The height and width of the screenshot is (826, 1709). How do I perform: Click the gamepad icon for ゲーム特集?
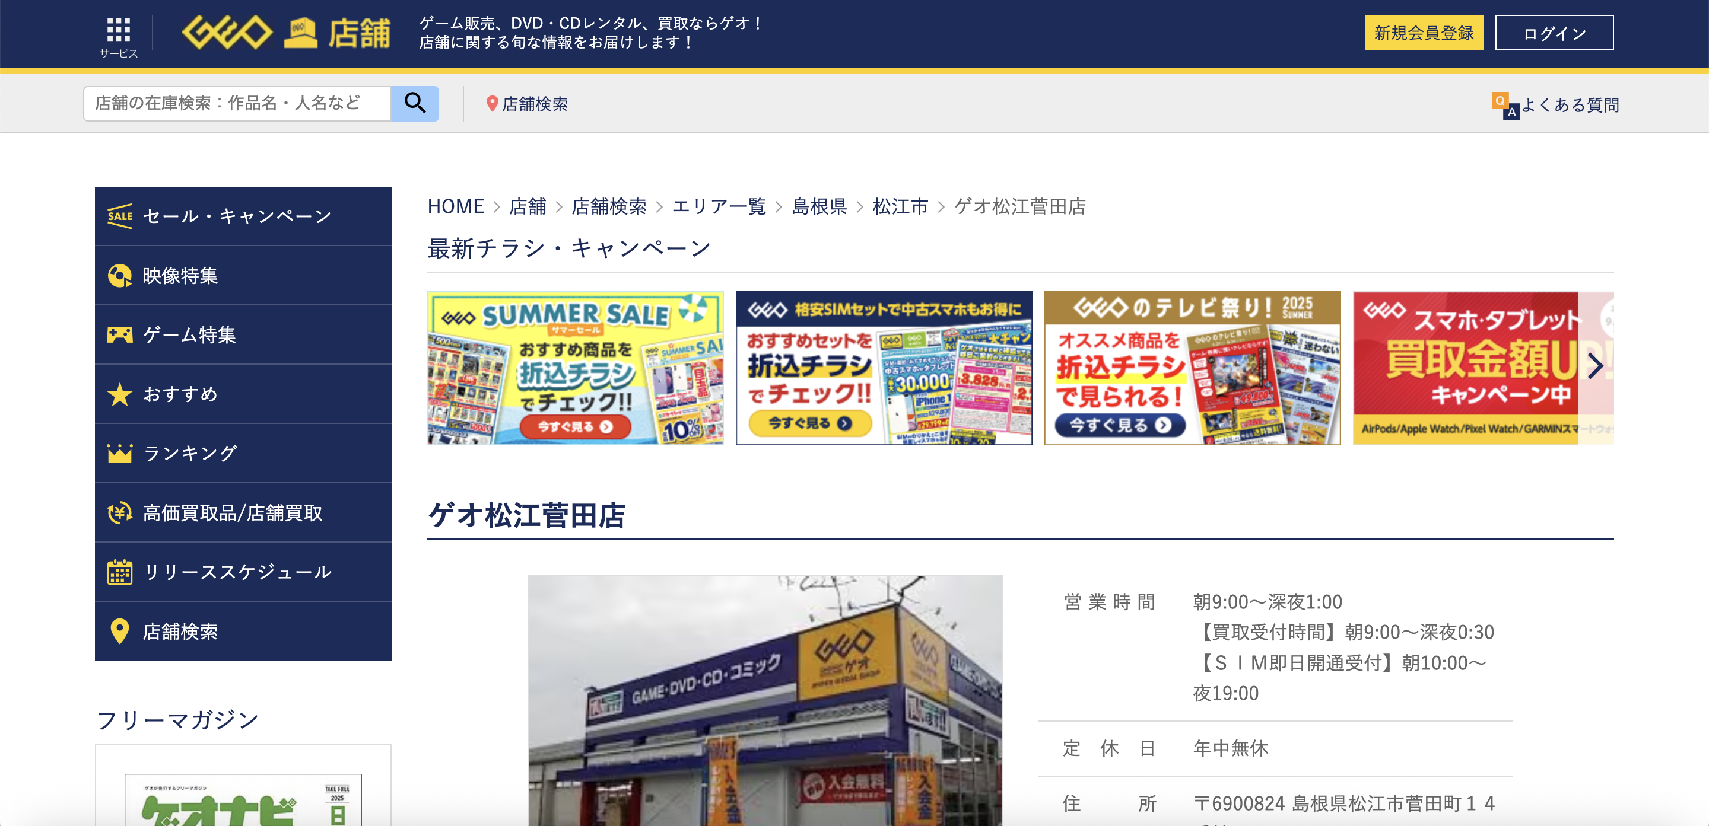click(x=120, y=335)
